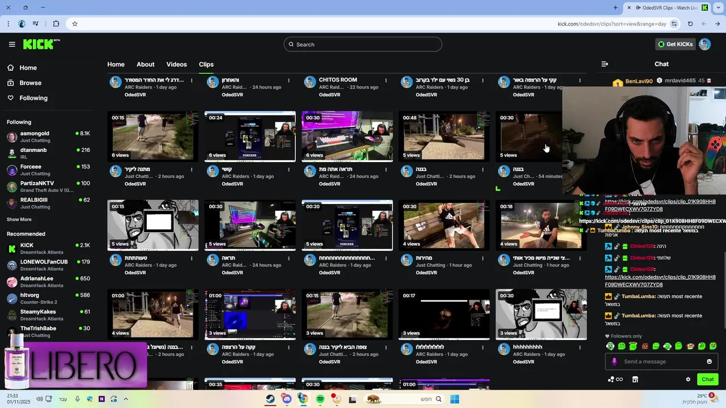Play the 00:48 בננה clip thumbnail

coord(444,137)
